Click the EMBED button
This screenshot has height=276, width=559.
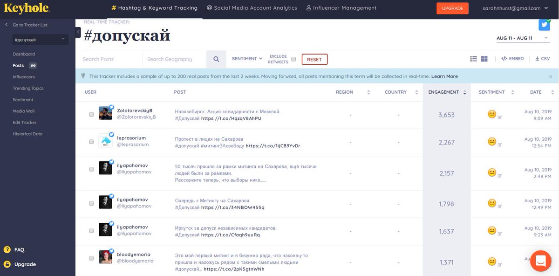point(512,59)
